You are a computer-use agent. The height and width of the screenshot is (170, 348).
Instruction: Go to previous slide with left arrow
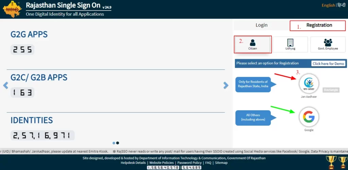(x=5, y=85)
